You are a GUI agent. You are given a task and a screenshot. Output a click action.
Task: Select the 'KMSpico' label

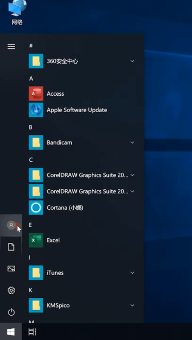58,306
